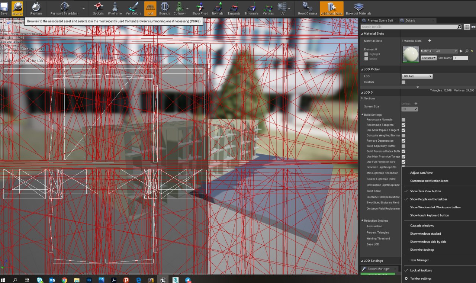476x283 pixels.
Task: Toggle Sockets display in toolbar
Action: coord(98,8)
